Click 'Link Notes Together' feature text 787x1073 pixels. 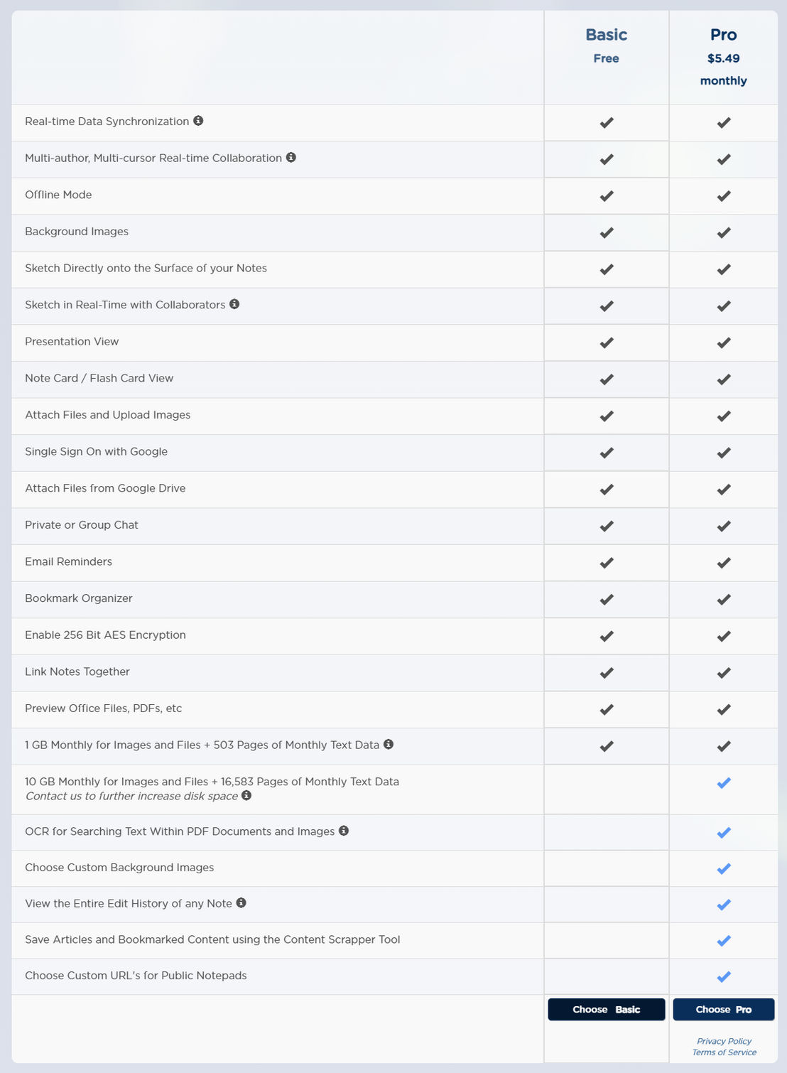[77, 672]
